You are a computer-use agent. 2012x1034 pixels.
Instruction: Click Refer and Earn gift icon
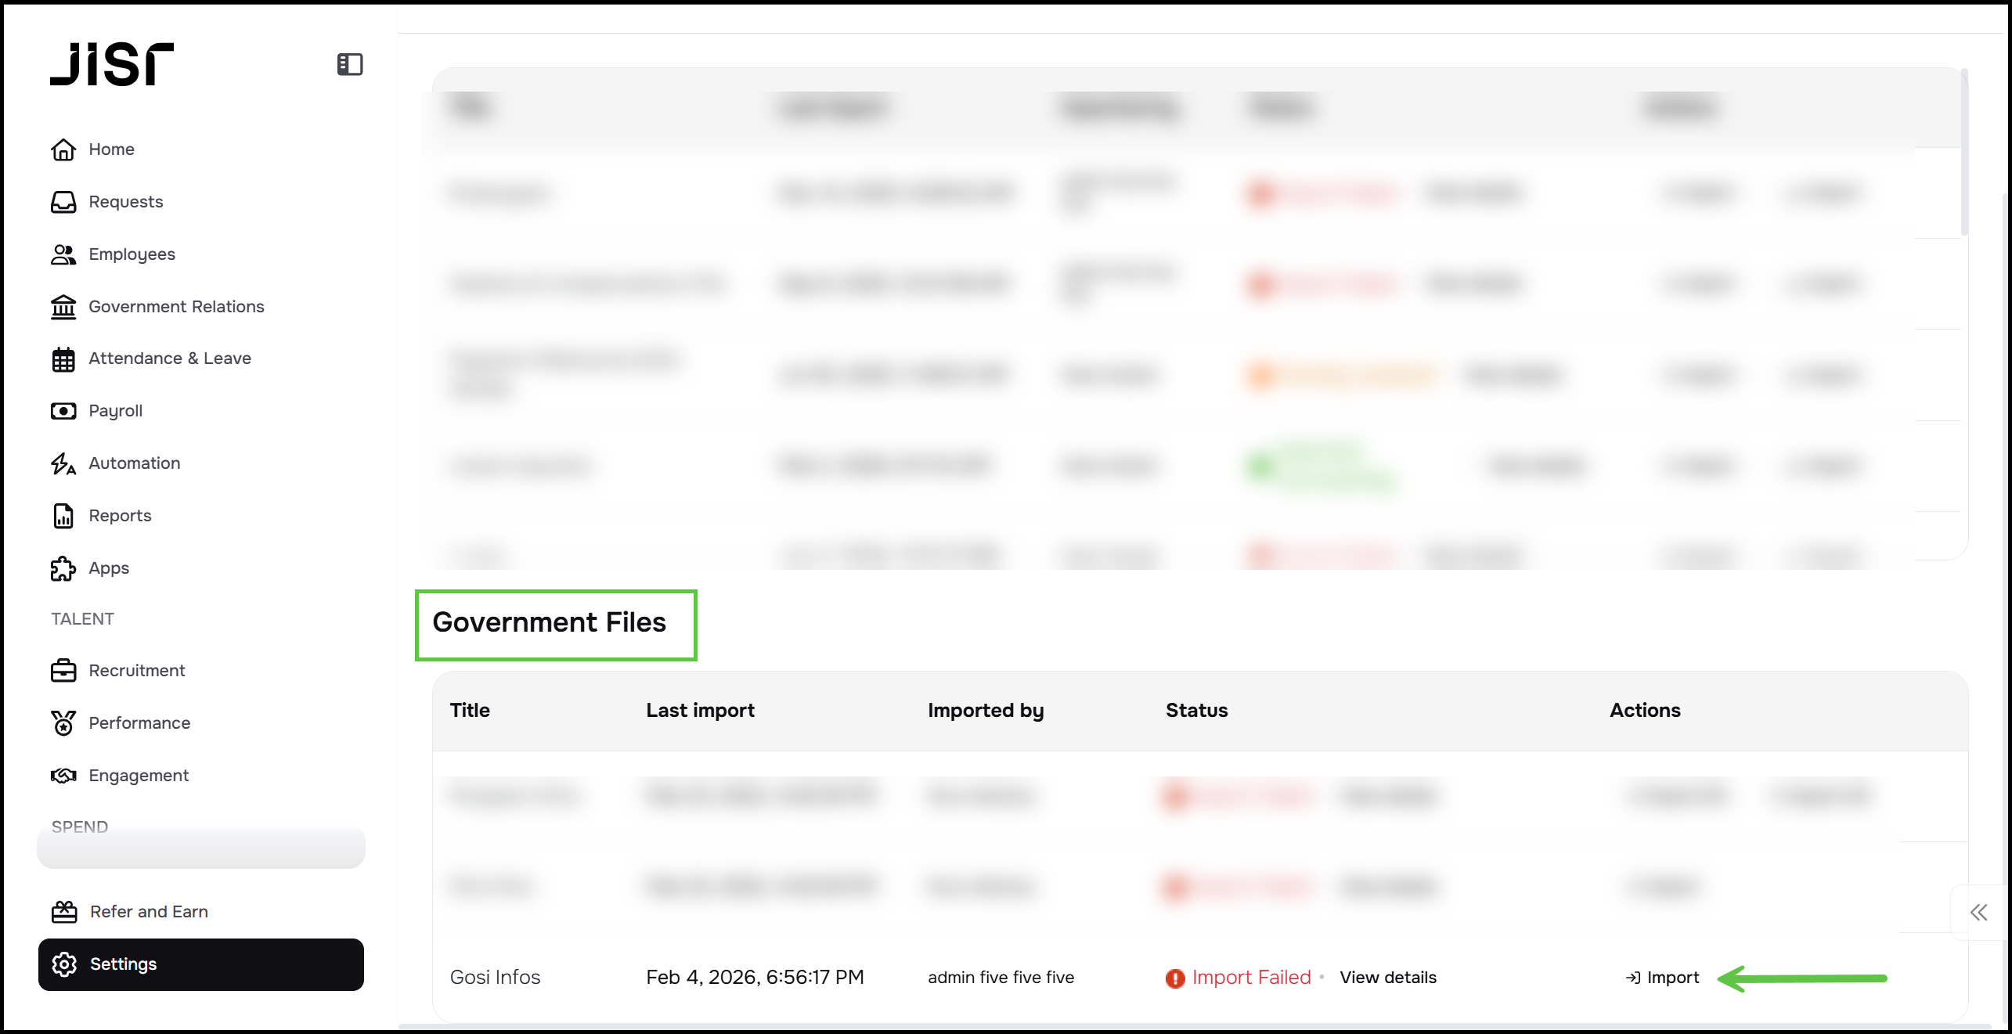click(63, 912)
